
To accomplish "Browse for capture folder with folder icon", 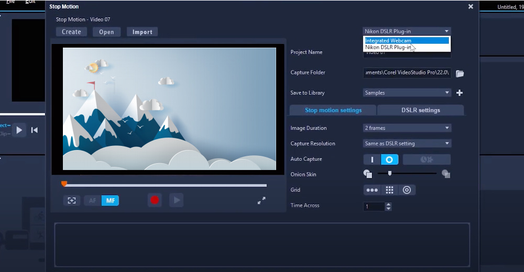I will (x=460, y=73).
